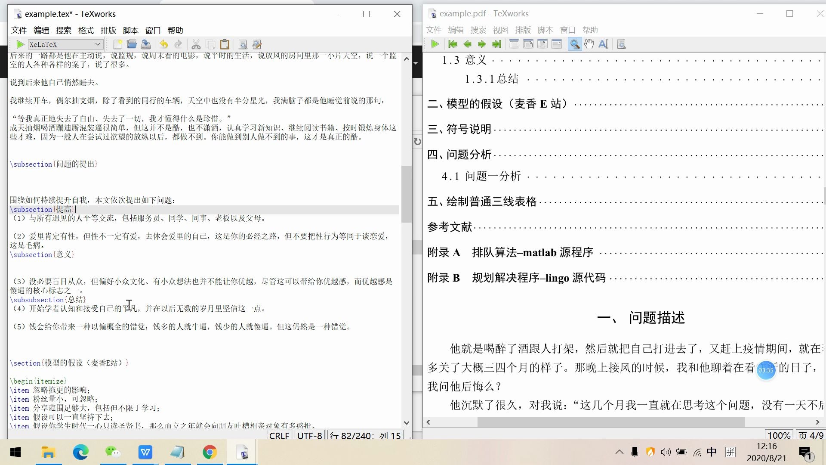The width and height of the screenshot is (826, 465).
Task: Open Find in PDF viewer toolbar
Action: [621, 44]
